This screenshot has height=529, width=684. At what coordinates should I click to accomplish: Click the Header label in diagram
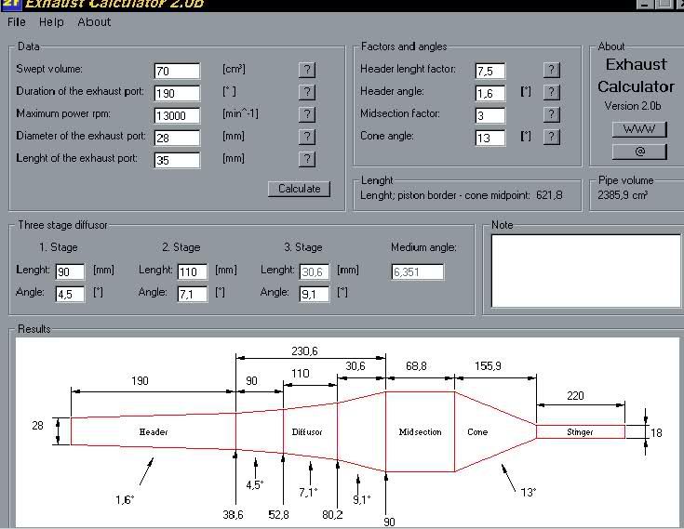pos(154,431)
